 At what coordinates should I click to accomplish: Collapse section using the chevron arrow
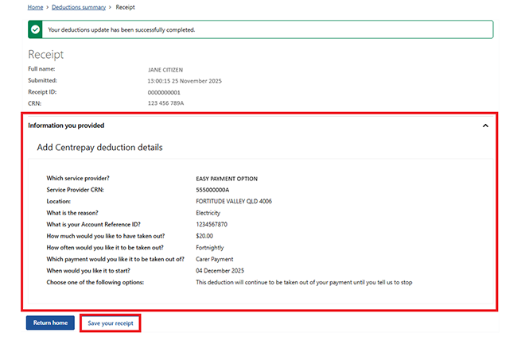[x=485, y=126]
